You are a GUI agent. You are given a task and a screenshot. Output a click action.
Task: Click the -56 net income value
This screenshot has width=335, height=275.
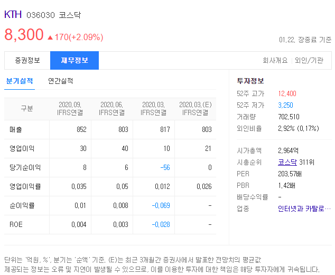165,167
